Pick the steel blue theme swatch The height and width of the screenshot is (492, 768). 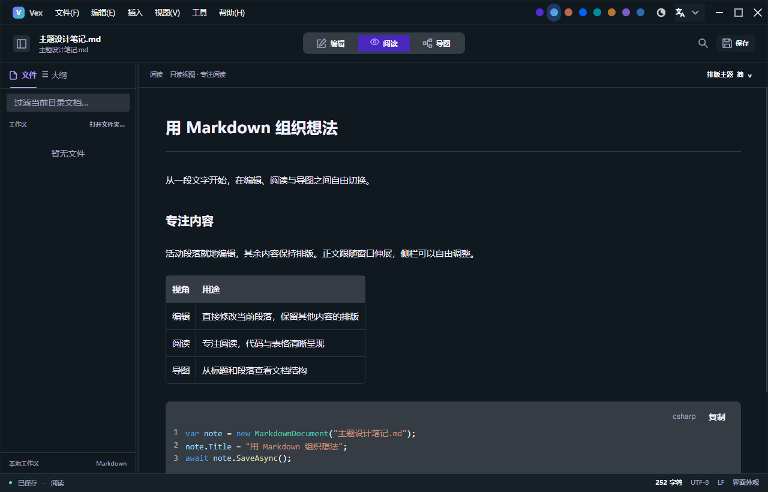tap(640, 13)
